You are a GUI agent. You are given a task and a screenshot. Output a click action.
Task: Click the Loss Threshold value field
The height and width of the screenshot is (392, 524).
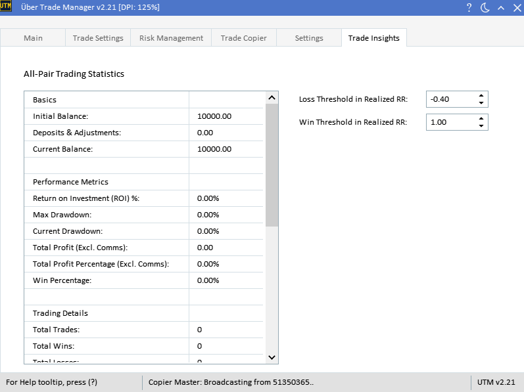[450, 99]
